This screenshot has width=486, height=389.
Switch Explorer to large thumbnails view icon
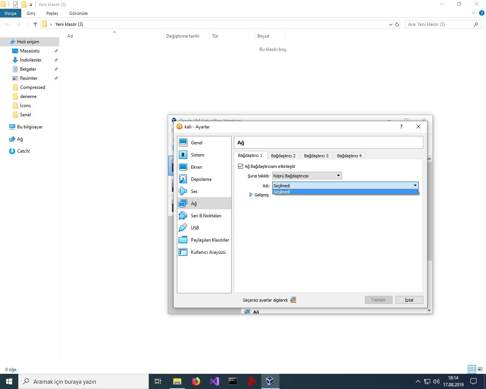click(480, 369)
